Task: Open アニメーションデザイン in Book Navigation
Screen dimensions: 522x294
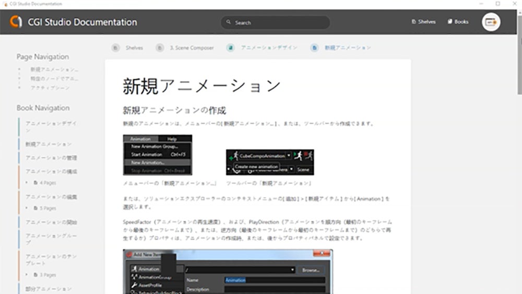Action: (x=51, y=126)
